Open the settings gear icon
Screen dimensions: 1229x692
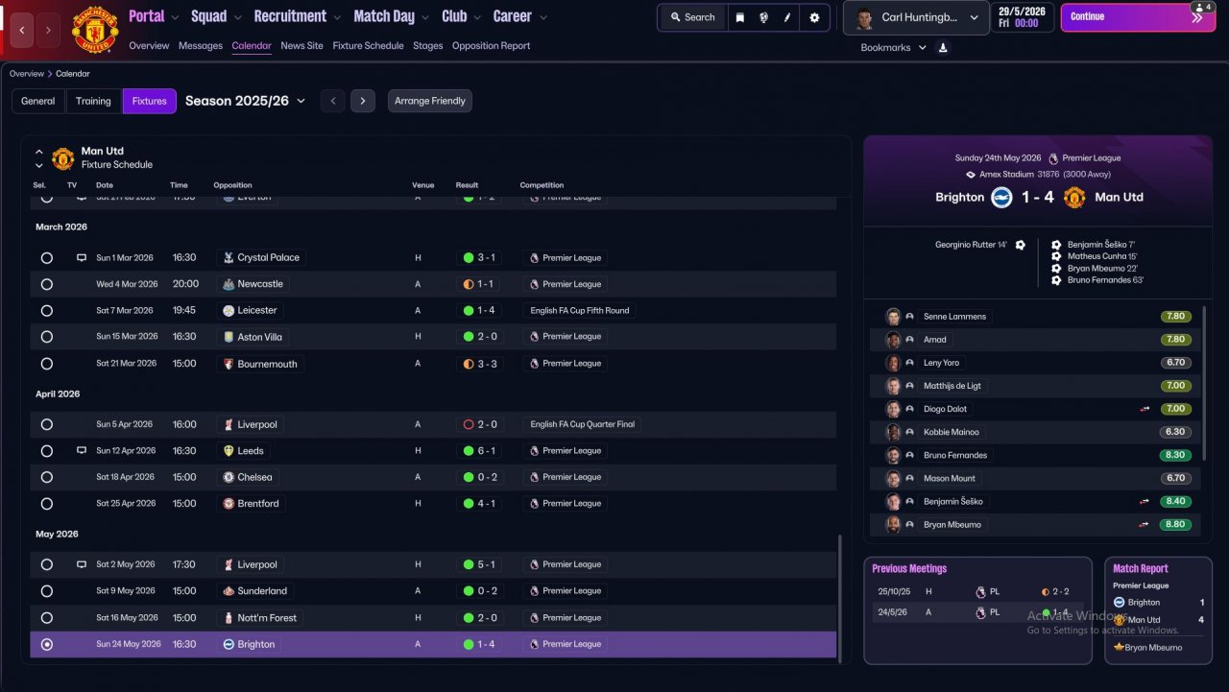[x=815, y=17]
